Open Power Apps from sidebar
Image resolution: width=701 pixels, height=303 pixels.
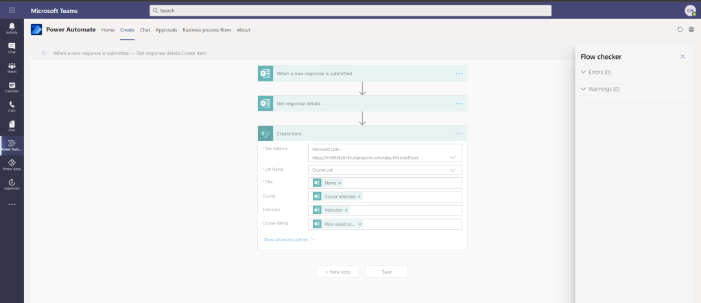coord(12,165)
